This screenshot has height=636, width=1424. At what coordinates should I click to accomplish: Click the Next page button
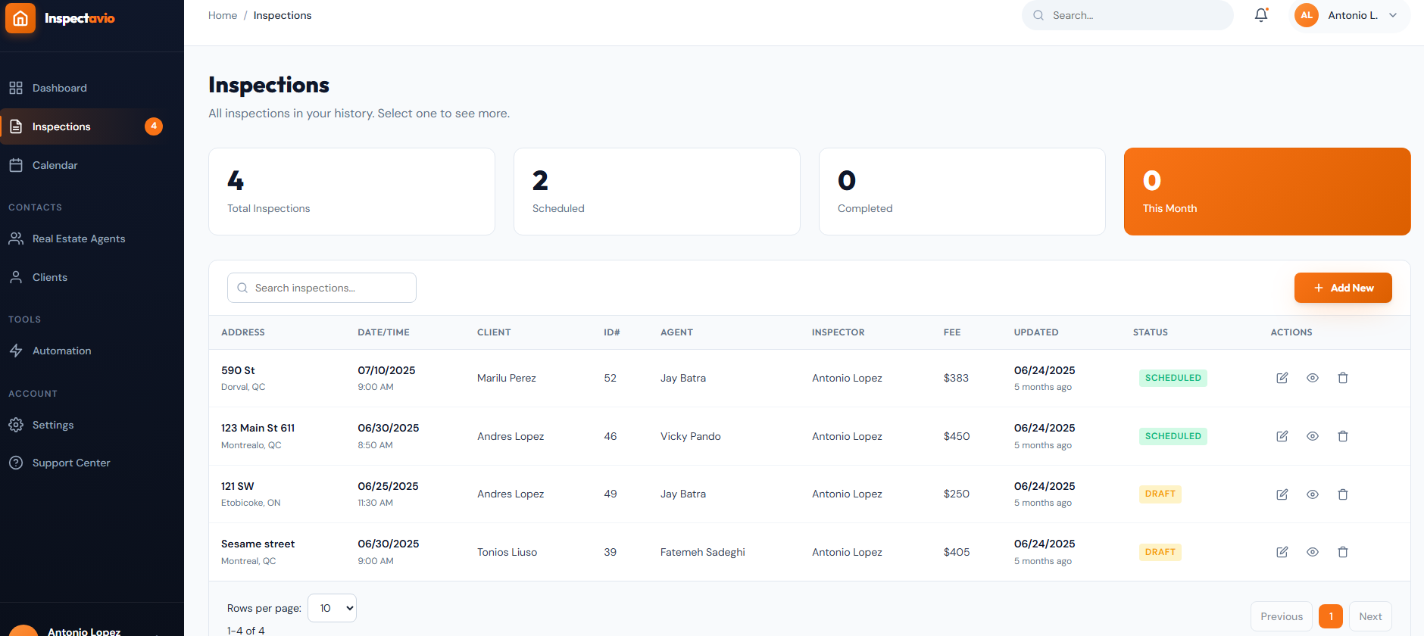coord(1370,616)
